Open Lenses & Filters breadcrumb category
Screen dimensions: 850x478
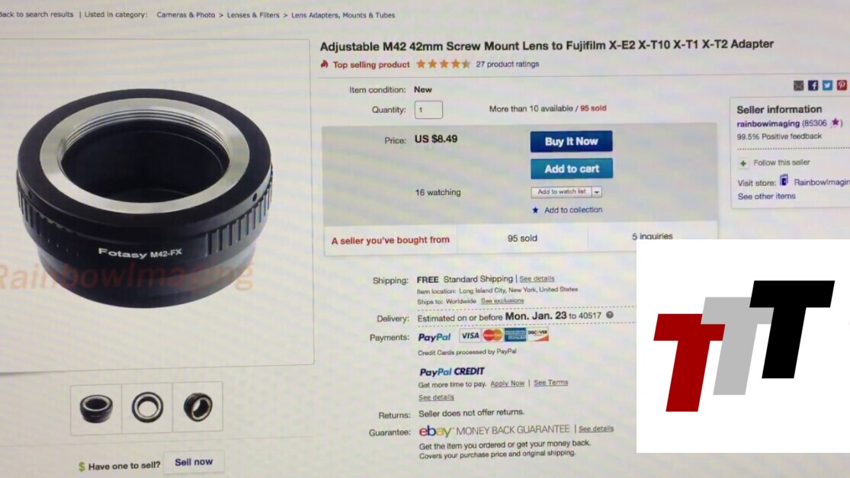(x=253, y=15)
